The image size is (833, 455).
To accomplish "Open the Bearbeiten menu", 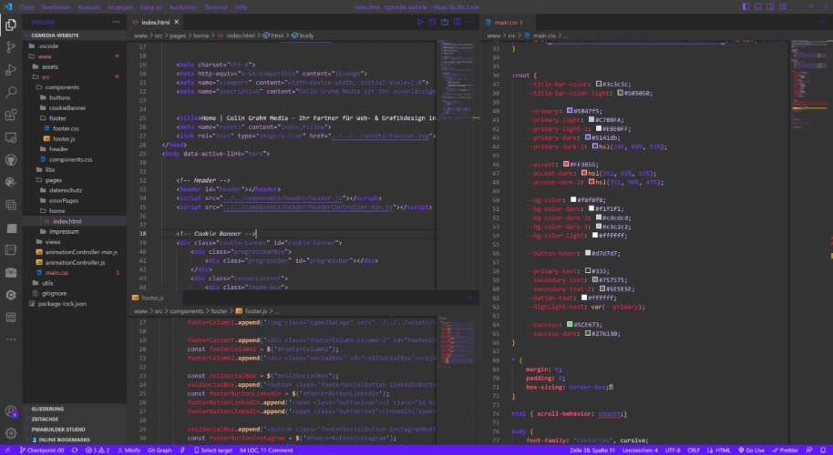I will (56, 7).
